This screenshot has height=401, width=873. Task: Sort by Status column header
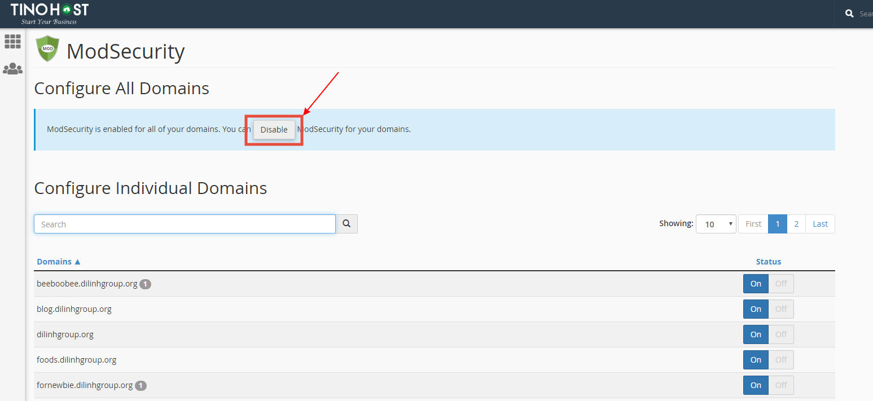(769, 262)
